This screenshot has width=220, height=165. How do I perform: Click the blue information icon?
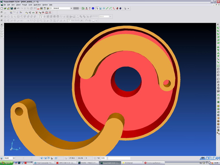point(93,9)
